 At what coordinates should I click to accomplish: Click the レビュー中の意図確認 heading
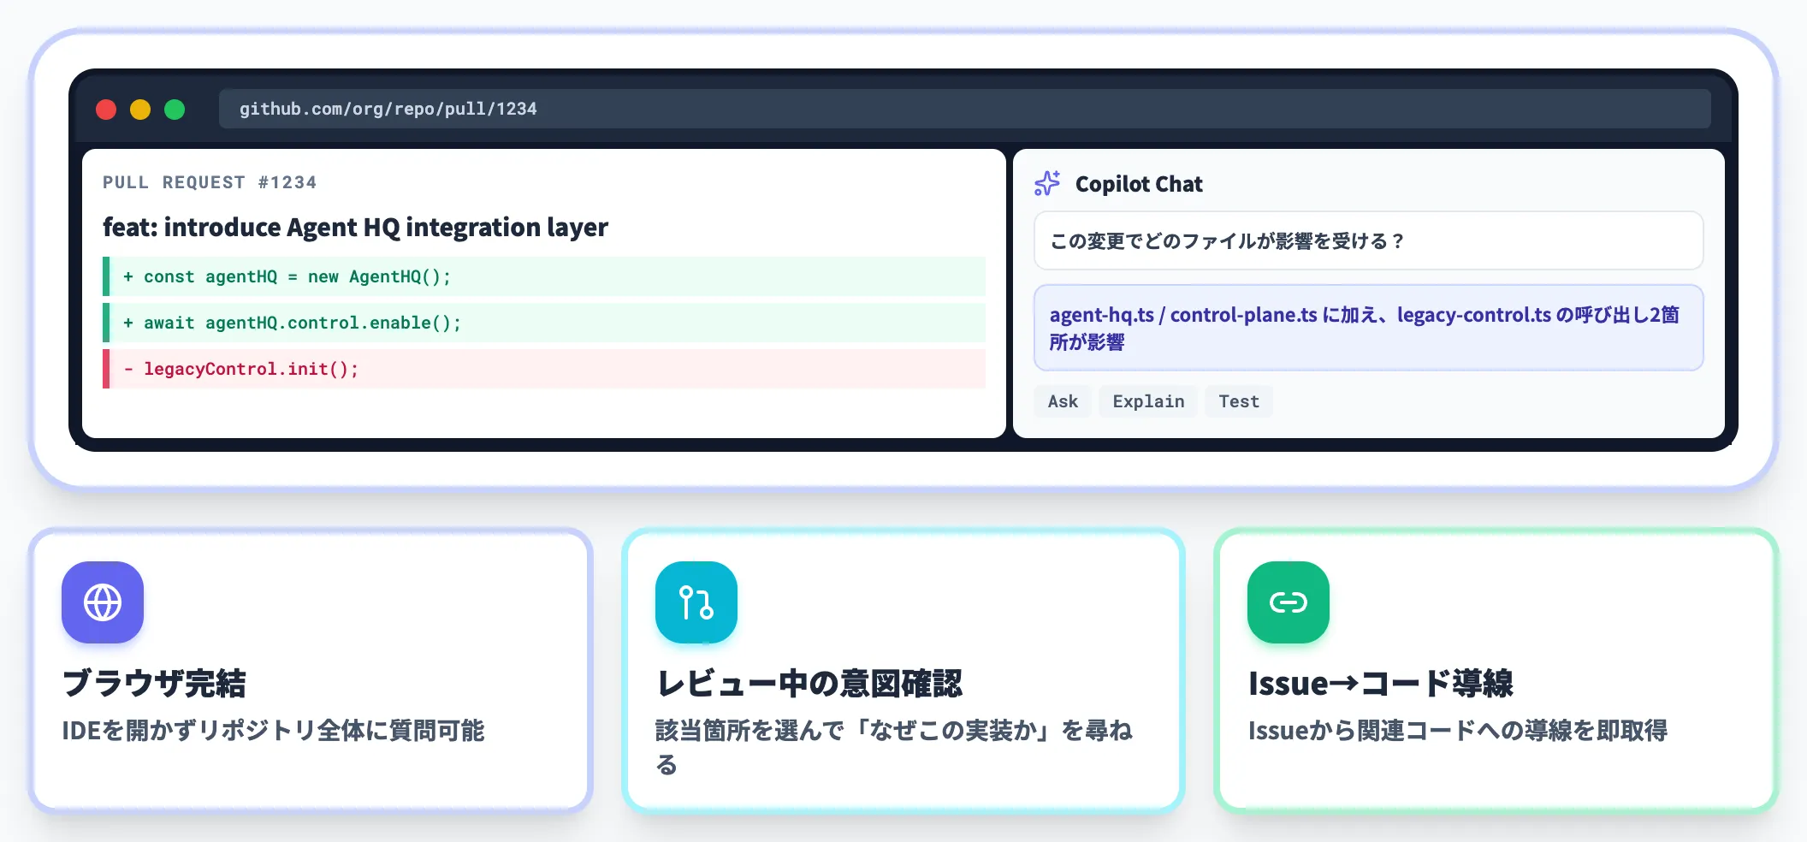click(809, 683)
